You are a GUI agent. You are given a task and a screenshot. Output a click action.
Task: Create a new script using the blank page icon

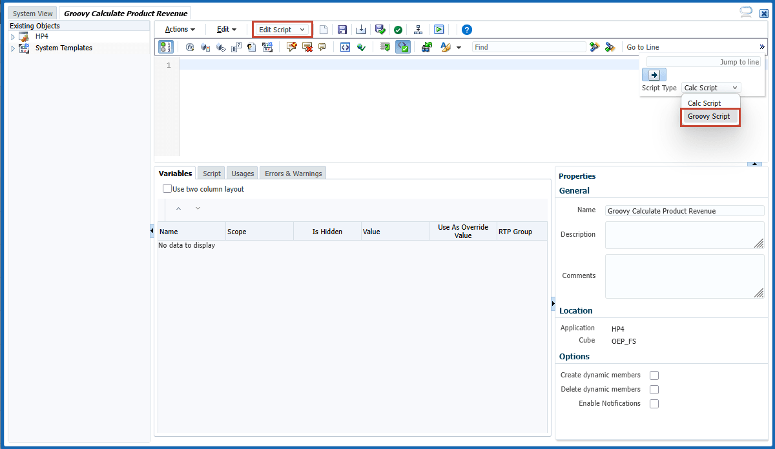pyautogui.click(x=324, y=29)
